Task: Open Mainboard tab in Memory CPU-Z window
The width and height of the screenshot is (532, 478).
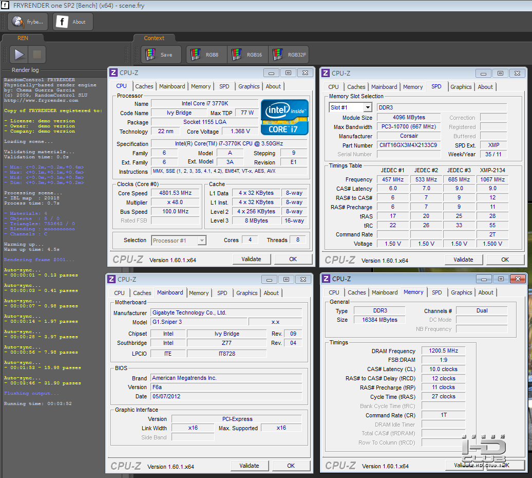Action: pyautogui.click(x=385, y=292)
